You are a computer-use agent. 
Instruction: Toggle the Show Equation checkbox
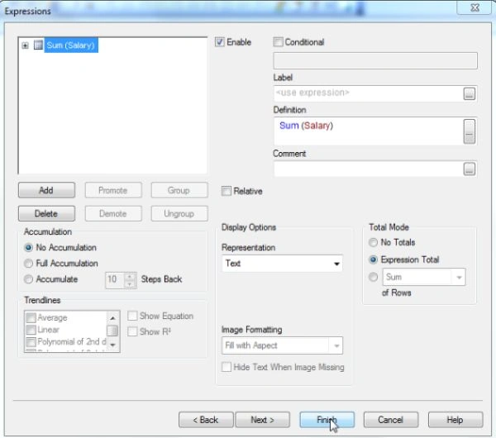(x=132, y=316)
